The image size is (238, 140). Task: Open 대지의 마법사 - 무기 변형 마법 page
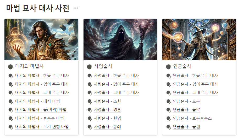coord(42,127)
